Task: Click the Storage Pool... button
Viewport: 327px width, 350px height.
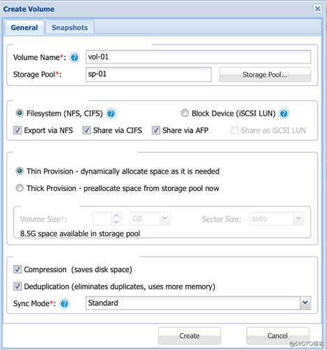Action: (x=265, y=75)
